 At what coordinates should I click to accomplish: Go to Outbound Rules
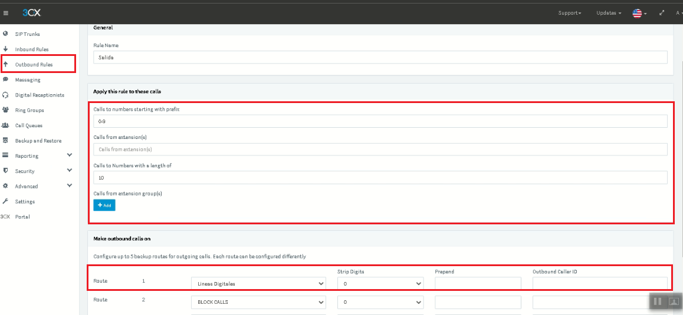[34, 64]
